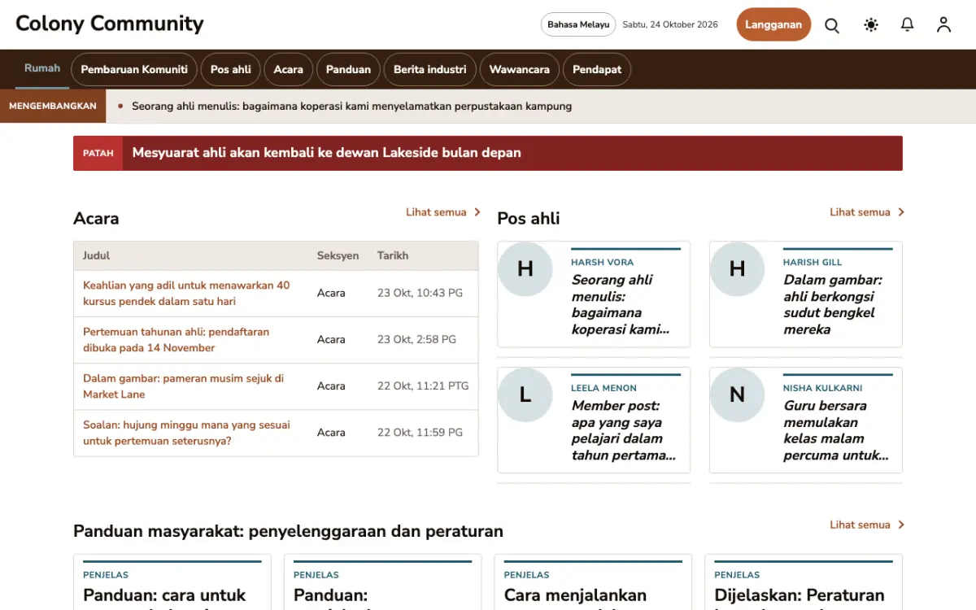Viewport: 976px width, 610px height.
Task: Open post Dalam gambar ahli berkongsi sudut bengkel
Action: click(833, 304)
